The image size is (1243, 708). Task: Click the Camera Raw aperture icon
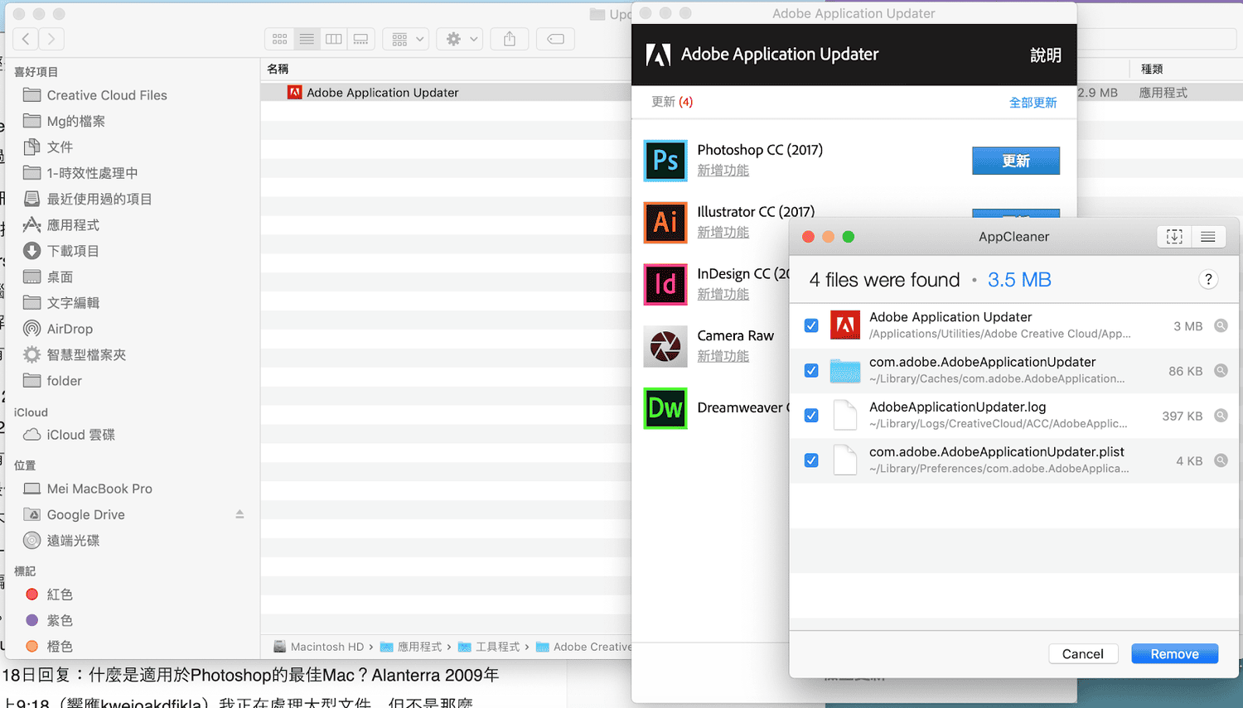tap(665, 346)
